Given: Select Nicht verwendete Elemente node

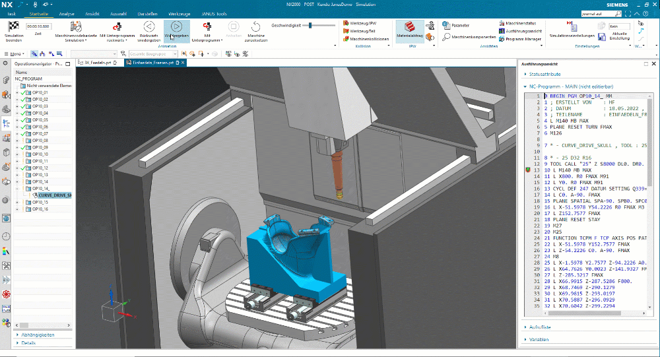Looking at the screenshot, I should coord(46,86).
